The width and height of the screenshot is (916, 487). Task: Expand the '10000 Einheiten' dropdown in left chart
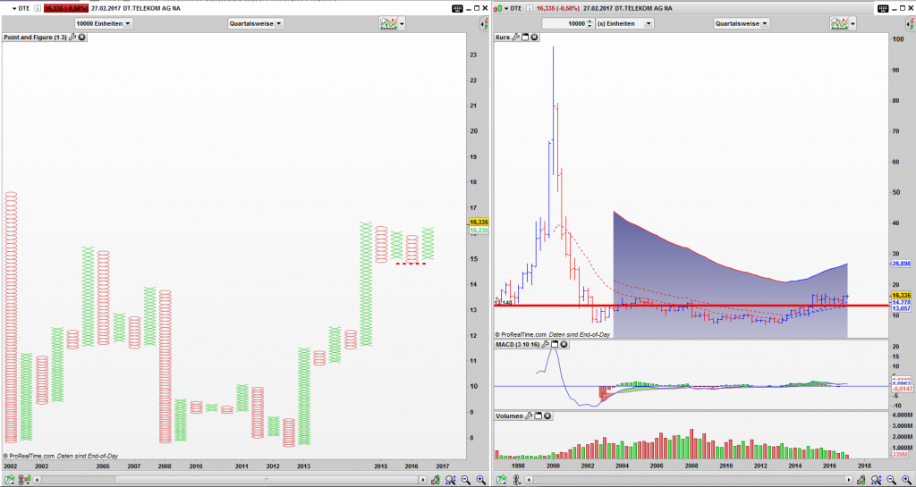pos(104,23)
